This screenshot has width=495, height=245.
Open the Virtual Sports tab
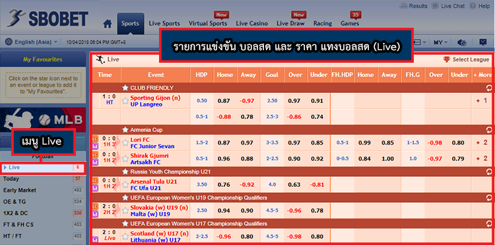click(208, 23)
